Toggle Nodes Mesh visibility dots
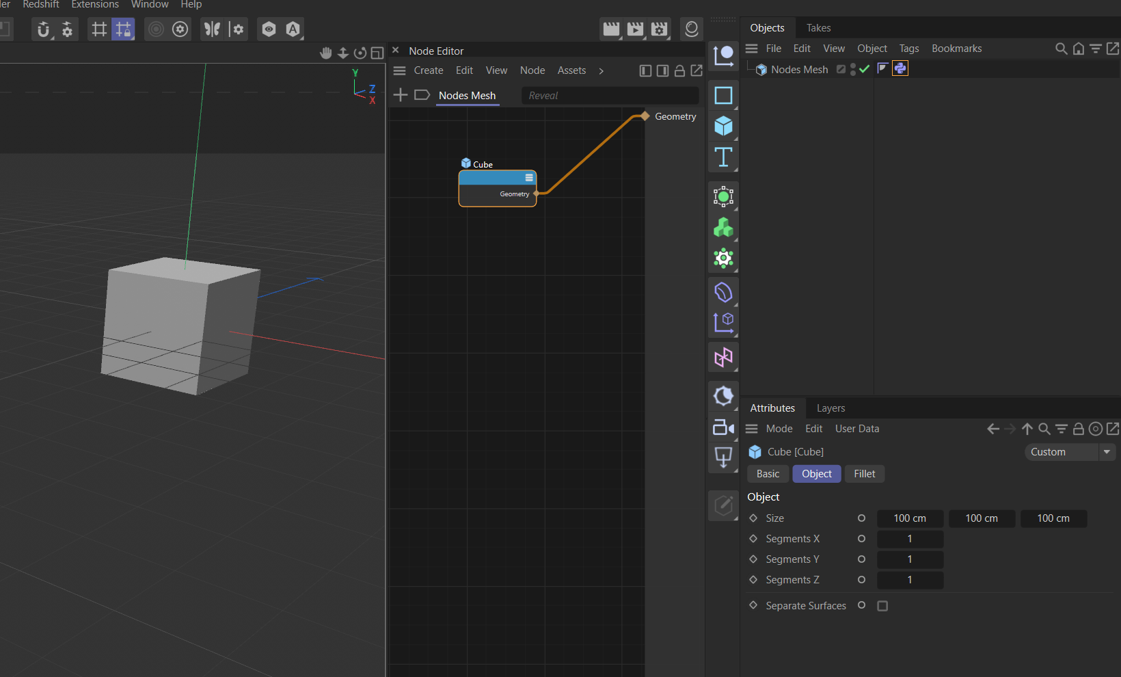Screen dimensions: 1121x677 [x=853, y=69]
